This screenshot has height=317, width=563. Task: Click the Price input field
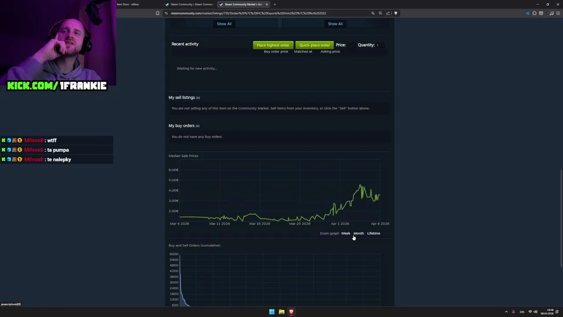[351, 45]
